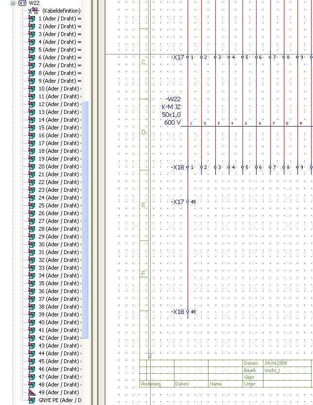This screenshot has width=313, height=405.
Task: Select tree row 2 (Ader / Draht)
Action: pos(60,26)
